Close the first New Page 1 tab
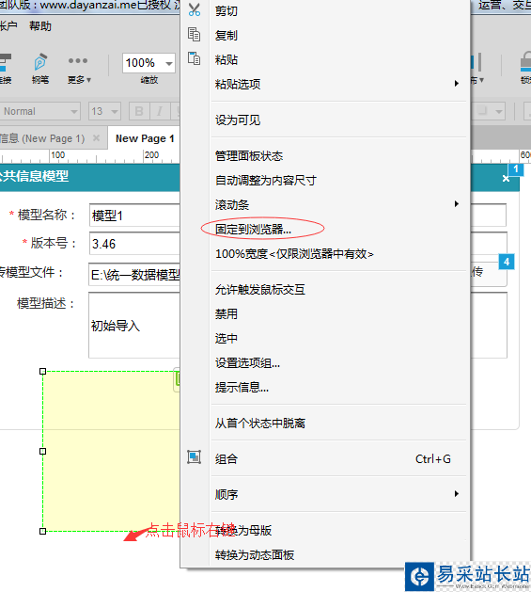The height and width of the screenshot is (592, 531). coord(97,137)
